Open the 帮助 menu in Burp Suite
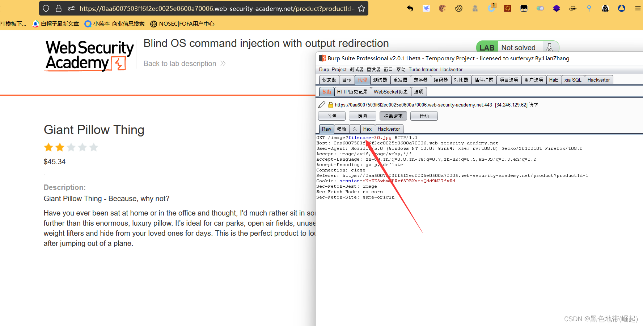This screenshot has height=326, width=643. (401, 70)
